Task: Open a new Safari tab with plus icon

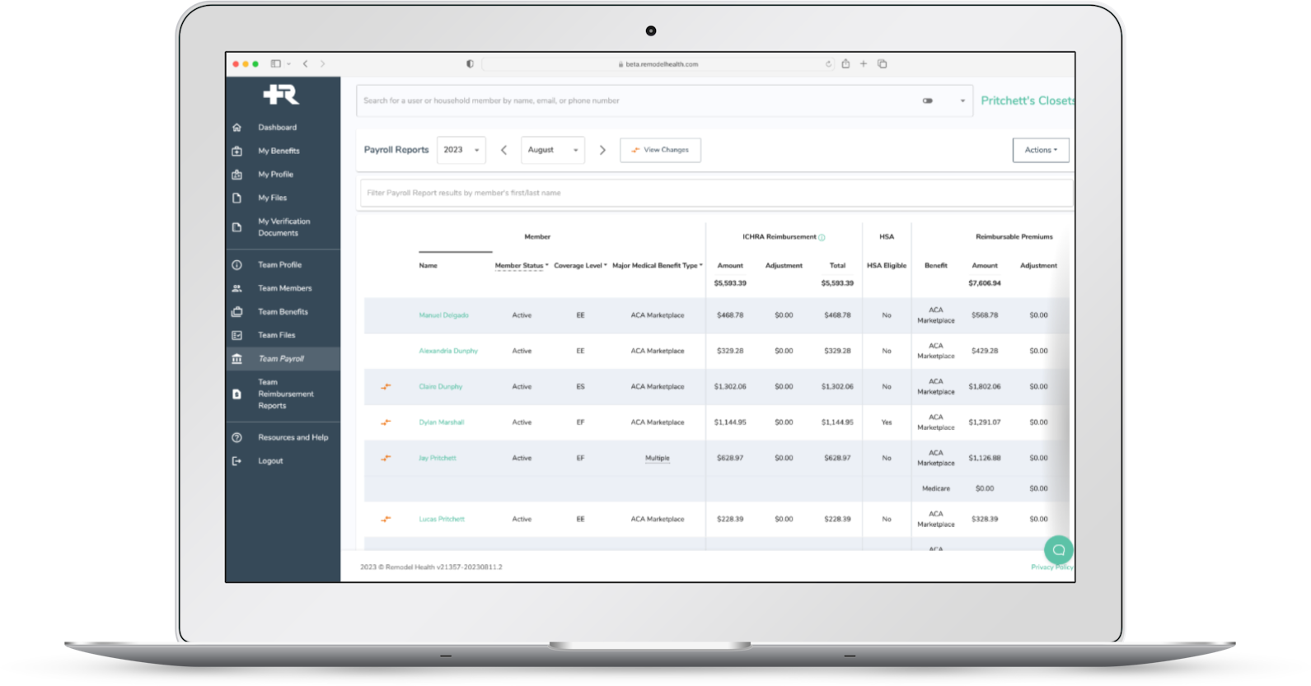Action: (864, 63)
